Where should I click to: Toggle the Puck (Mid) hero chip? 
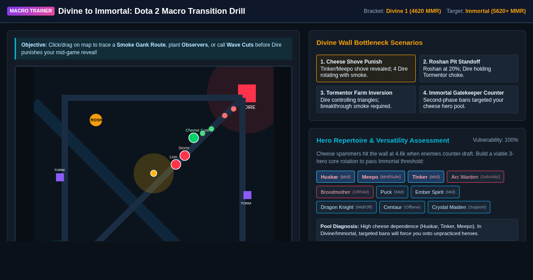[x=392, y=192]
